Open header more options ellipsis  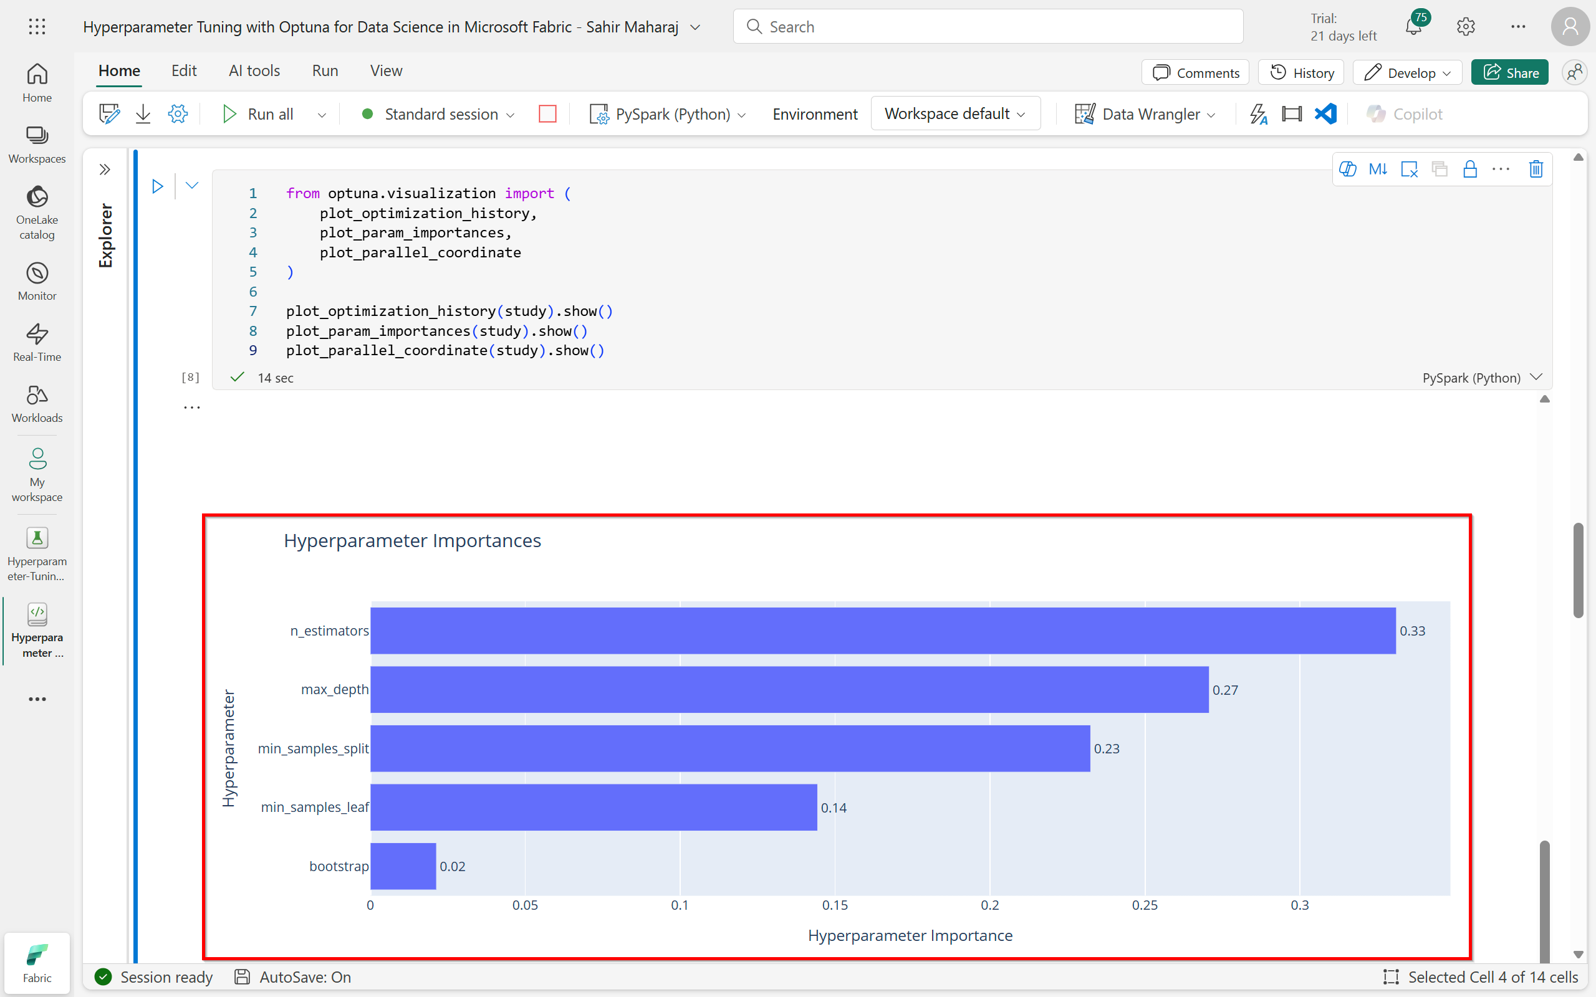click(x=1518, y=26)
